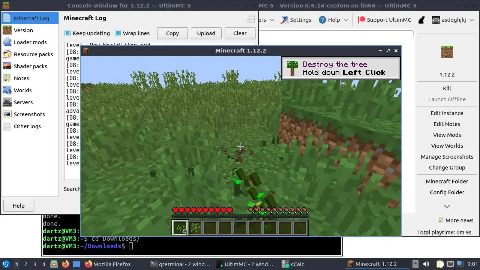
Task: Copy the Minecraft log text
Action: [172, 33]
